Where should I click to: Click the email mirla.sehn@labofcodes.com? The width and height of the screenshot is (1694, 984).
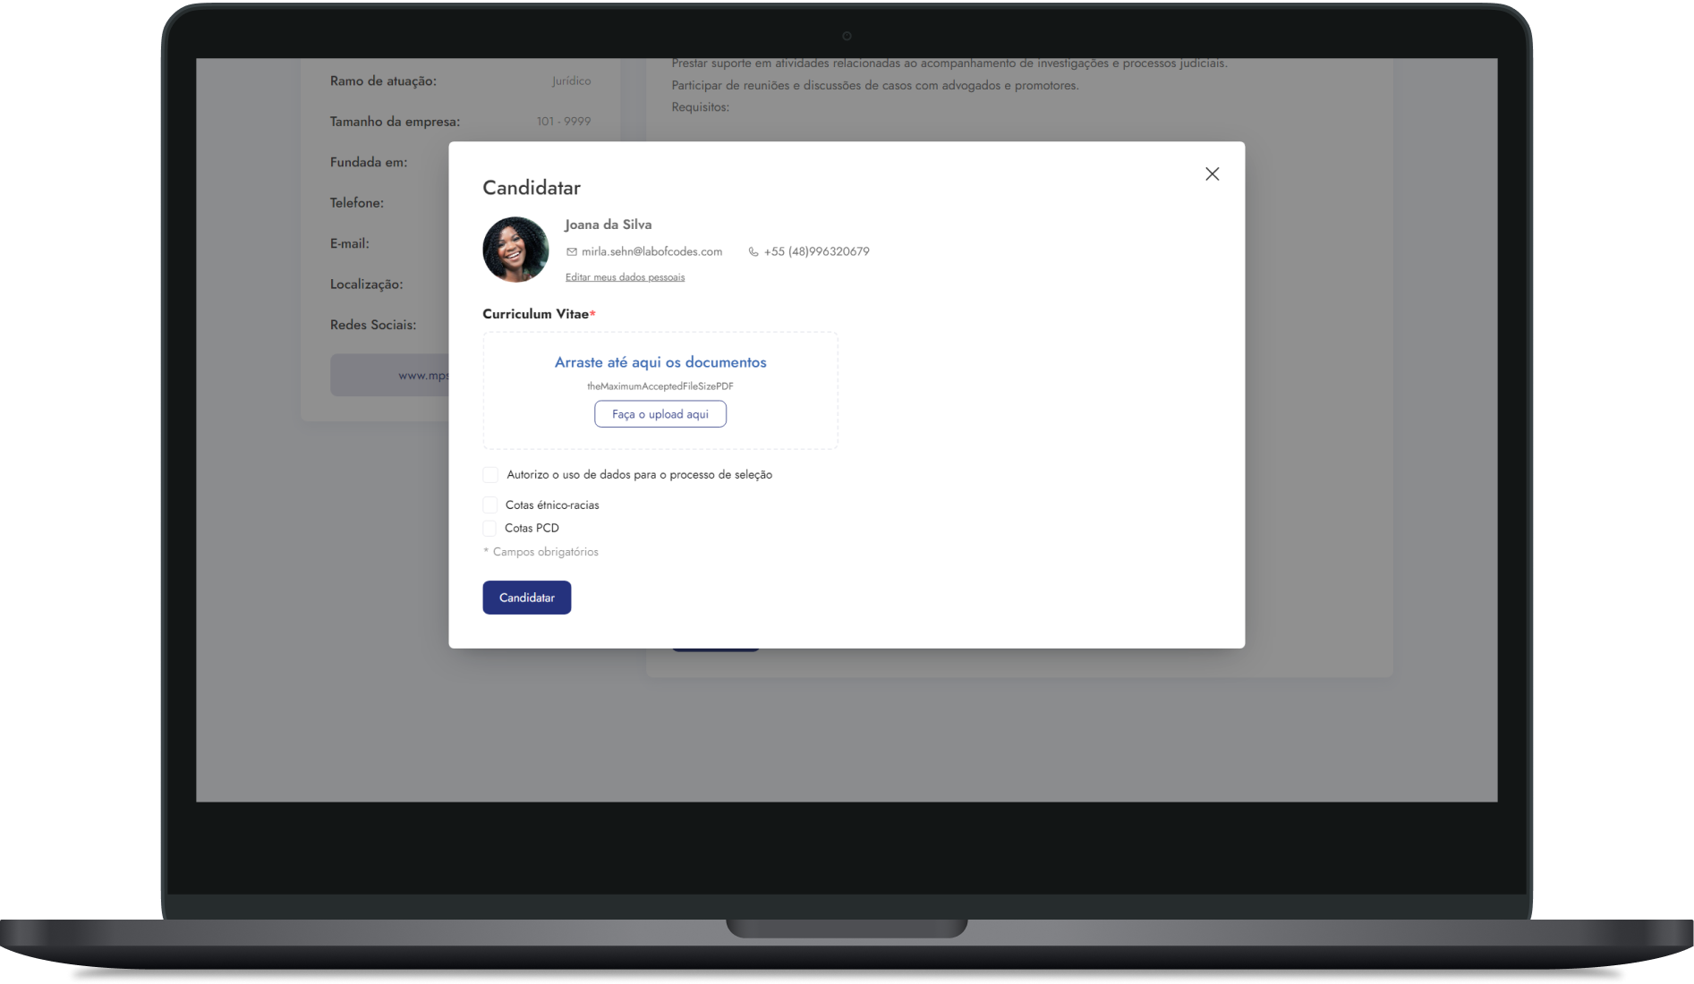651,252
